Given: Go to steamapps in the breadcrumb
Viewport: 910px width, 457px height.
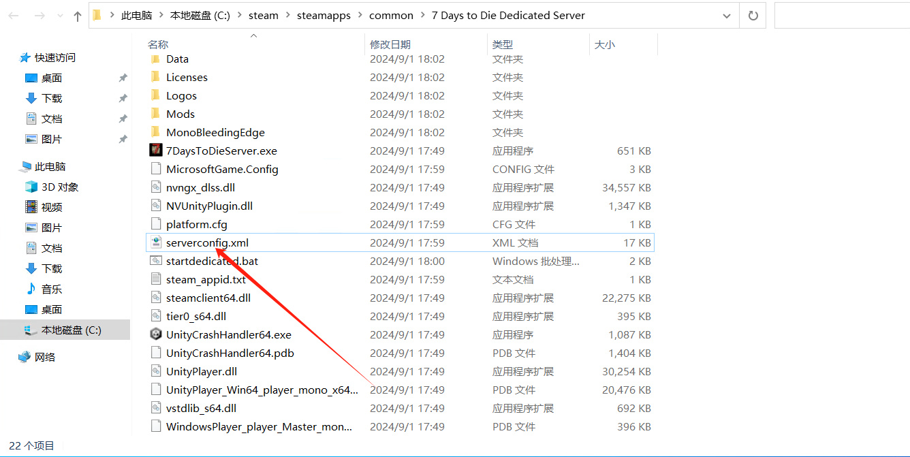Looking at the screenshot, I should [x=324, y=16].
